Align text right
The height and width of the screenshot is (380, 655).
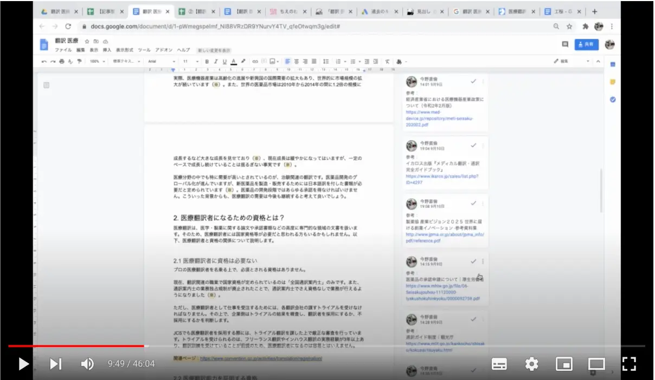pyautogui.click(x=305, y=61)
